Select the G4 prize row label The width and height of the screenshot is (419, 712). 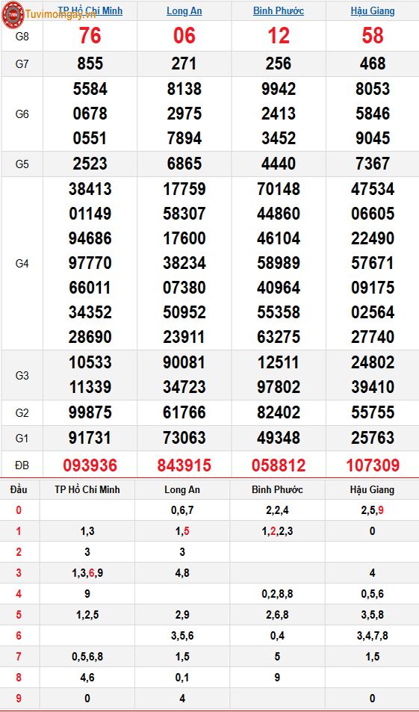pyautogui.click(x=22, y=264)
